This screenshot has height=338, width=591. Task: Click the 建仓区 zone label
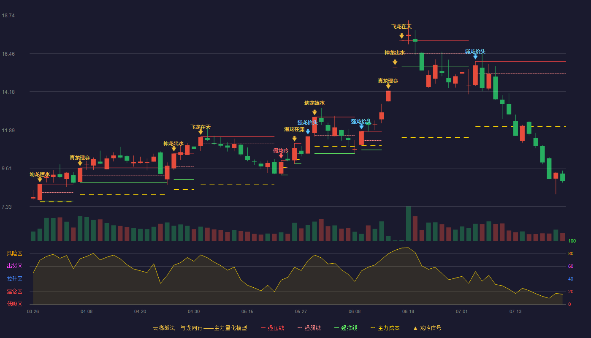click(x=14, y=292)
